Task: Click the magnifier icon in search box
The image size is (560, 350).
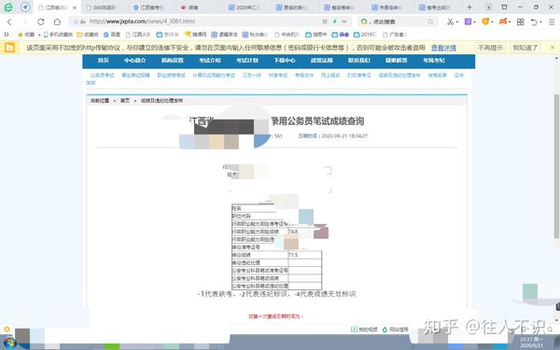Action: coord(430,21)
